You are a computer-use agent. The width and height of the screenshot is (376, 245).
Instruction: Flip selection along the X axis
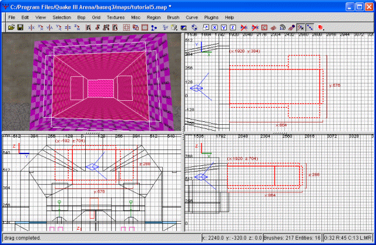click(31, 28)
